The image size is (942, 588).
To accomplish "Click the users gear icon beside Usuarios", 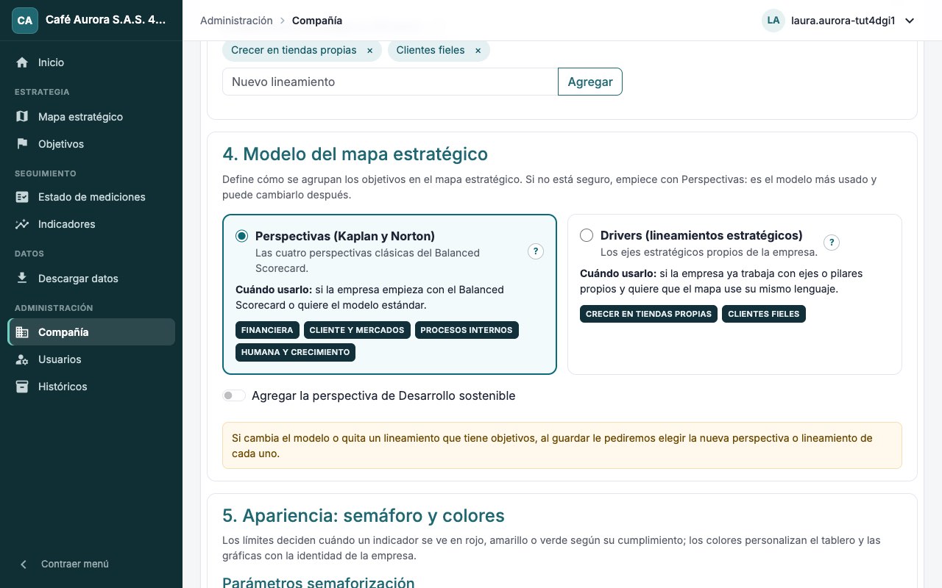I will coord(22,359).
